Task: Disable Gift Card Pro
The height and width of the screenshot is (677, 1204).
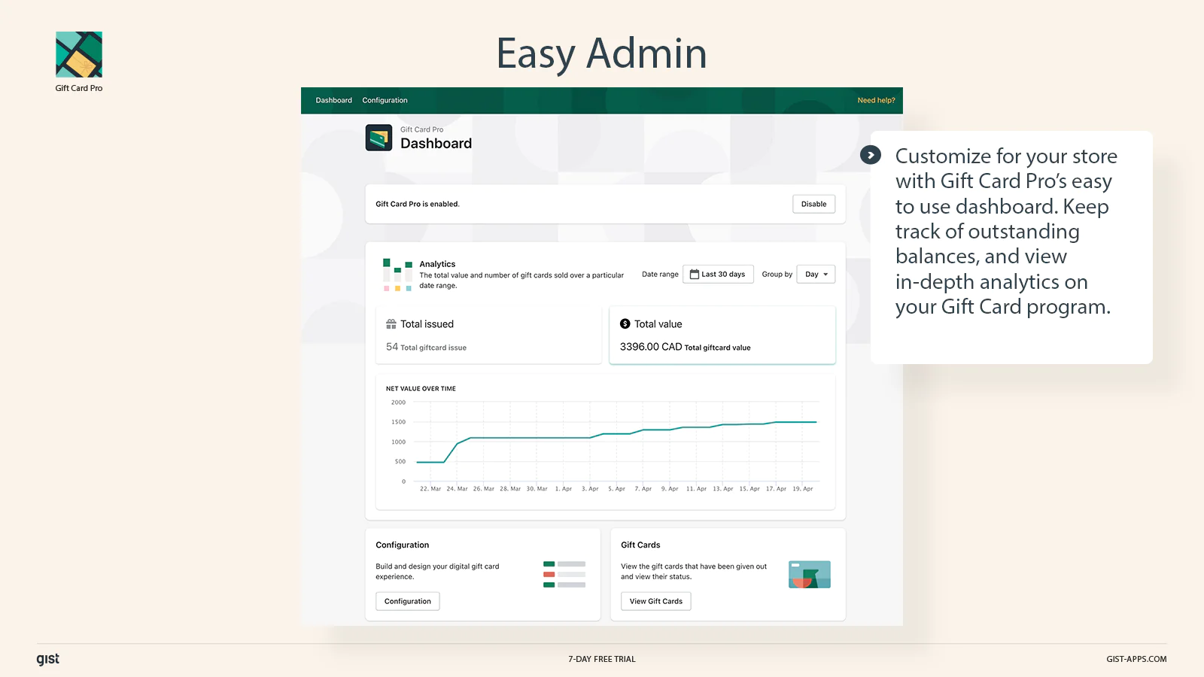Action: 813,204
